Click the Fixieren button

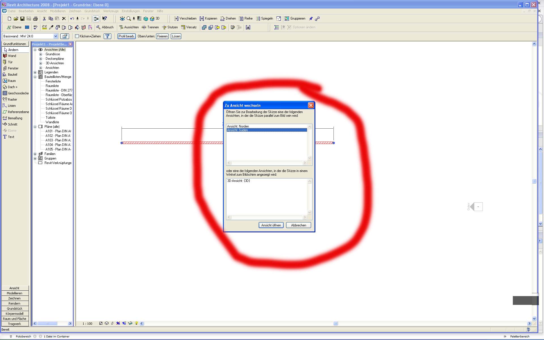pos(162,36)
